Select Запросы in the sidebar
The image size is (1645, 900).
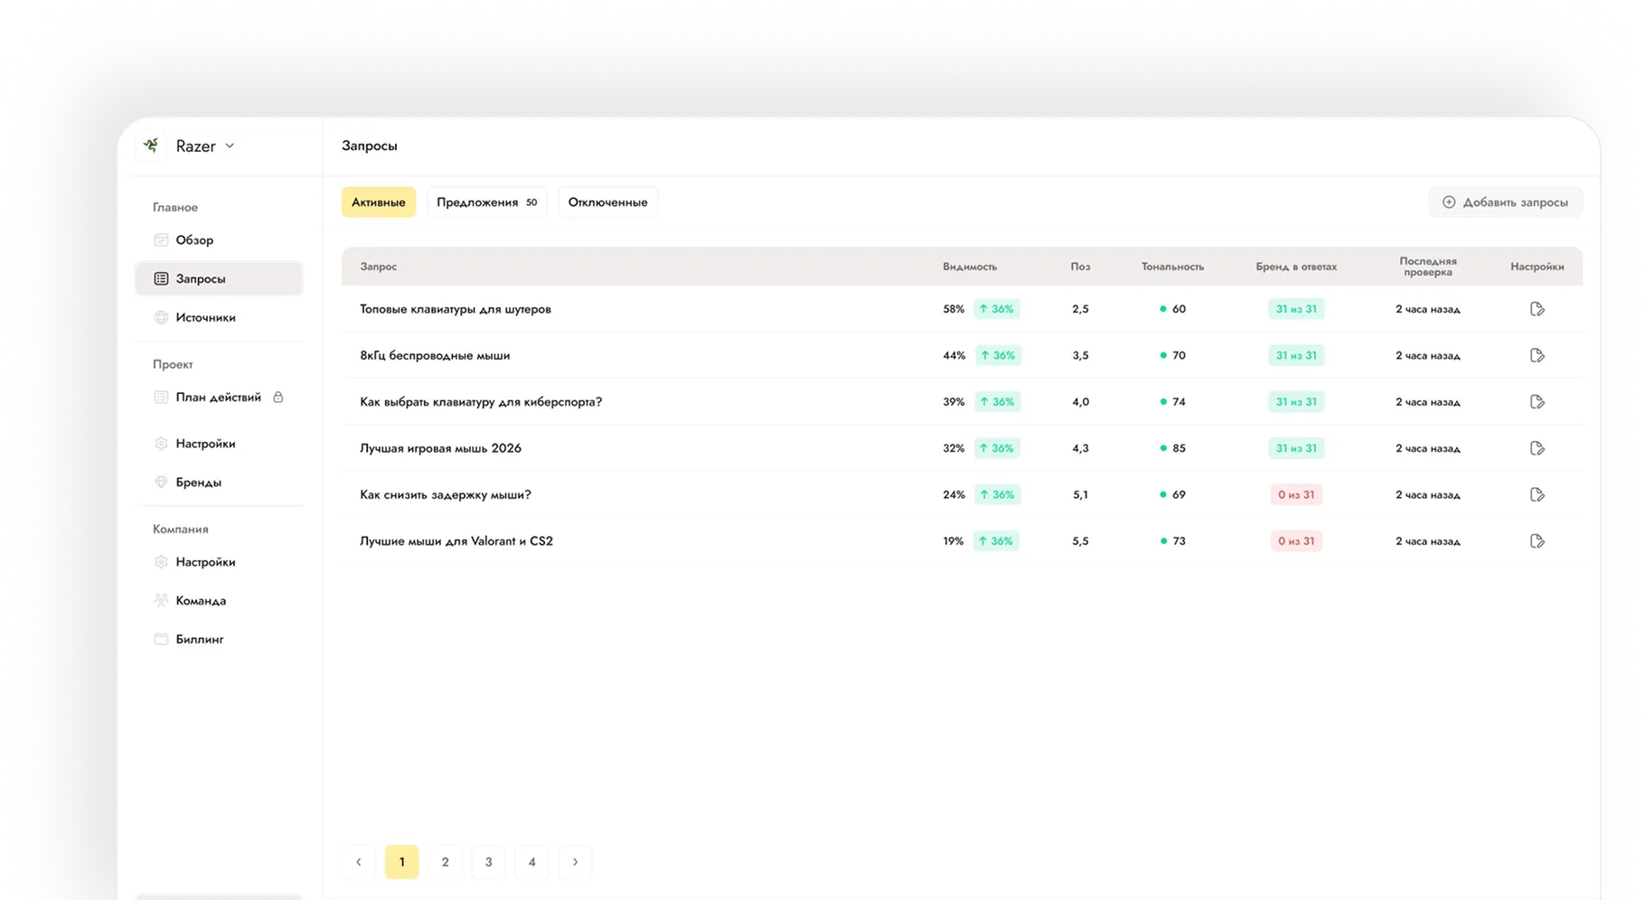point(219,278)
